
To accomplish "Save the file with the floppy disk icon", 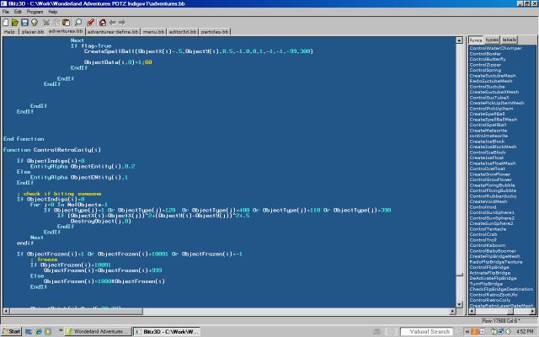I will click(25, 23).
